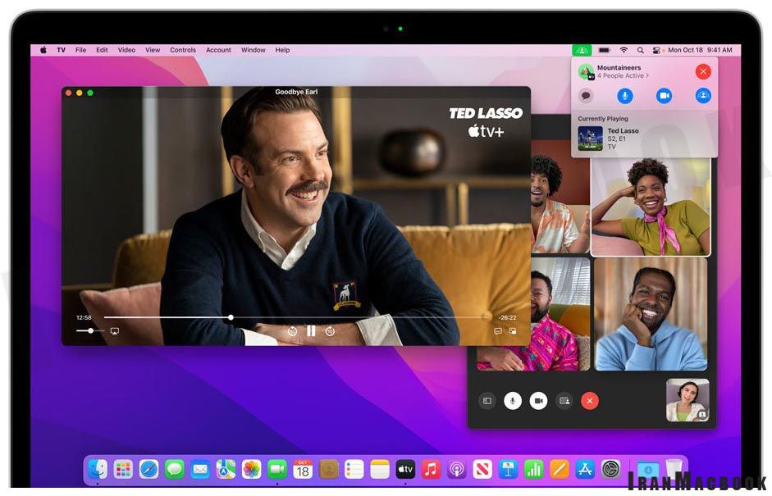This screenshot has height=496, width=772.
Task: Skip back using the rewind icon
Action: 293,330
